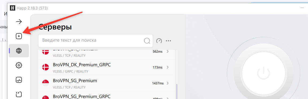Click the Singapore flag of BroVPN_SG_Premium
Viewport: 308px width, 99px height.
(45, 83)
